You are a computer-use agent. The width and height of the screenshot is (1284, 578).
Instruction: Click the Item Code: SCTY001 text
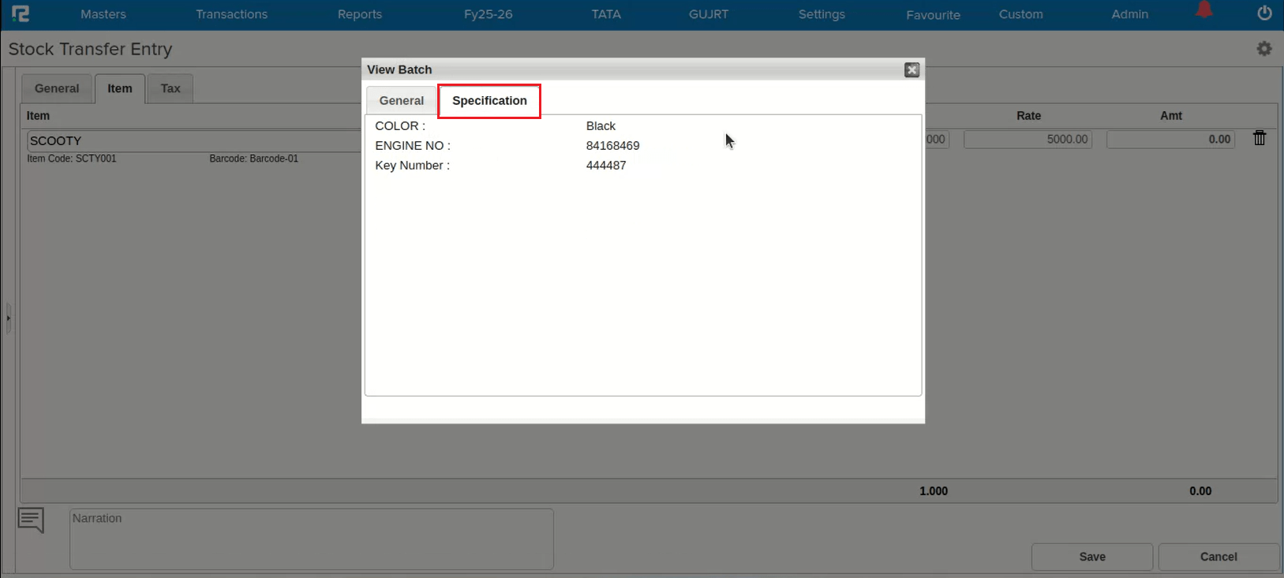point(72,158)
